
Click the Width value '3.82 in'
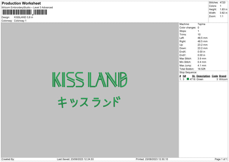pos(224,13)
